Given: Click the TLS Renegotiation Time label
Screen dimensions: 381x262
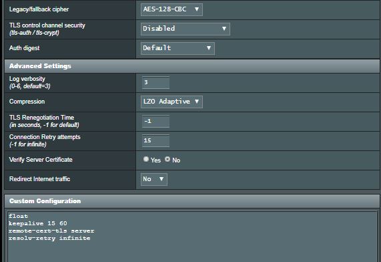Looking at the screenshot, I should point(41,118).
